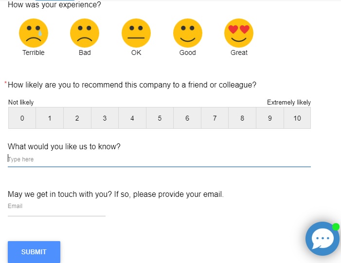
Task: Choose the Great heart-eyes emoji
Action: (x=239, y=33)
